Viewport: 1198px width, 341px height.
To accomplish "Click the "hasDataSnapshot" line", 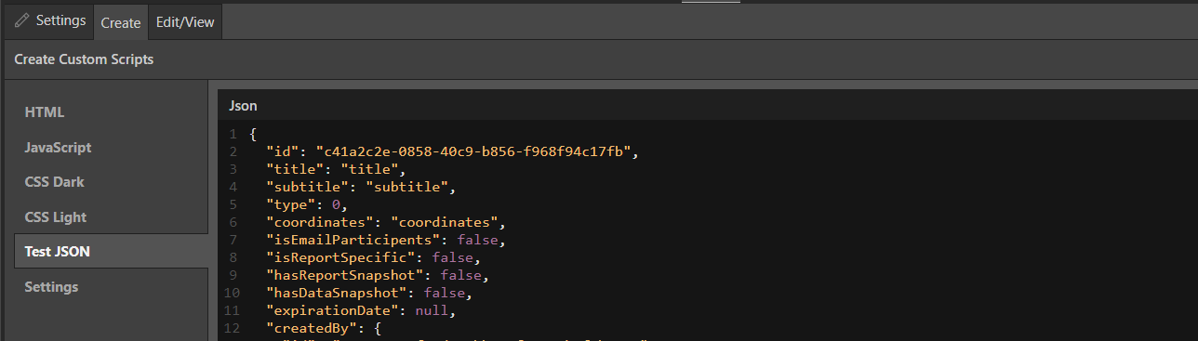I will click(368, 293).
